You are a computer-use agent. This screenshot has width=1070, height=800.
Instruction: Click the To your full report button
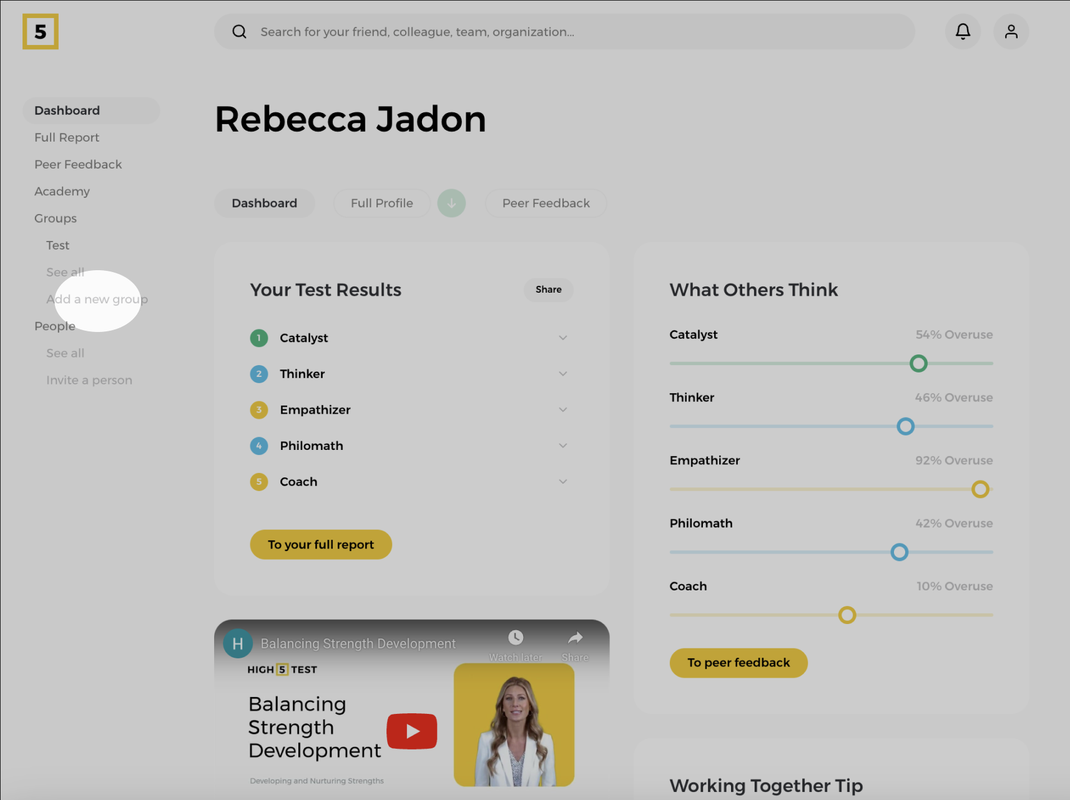[321, 545]
